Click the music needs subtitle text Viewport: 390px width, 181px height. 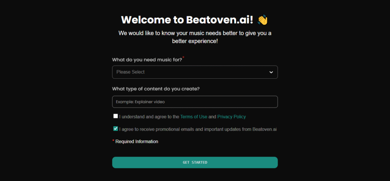[x=195, y=37]
